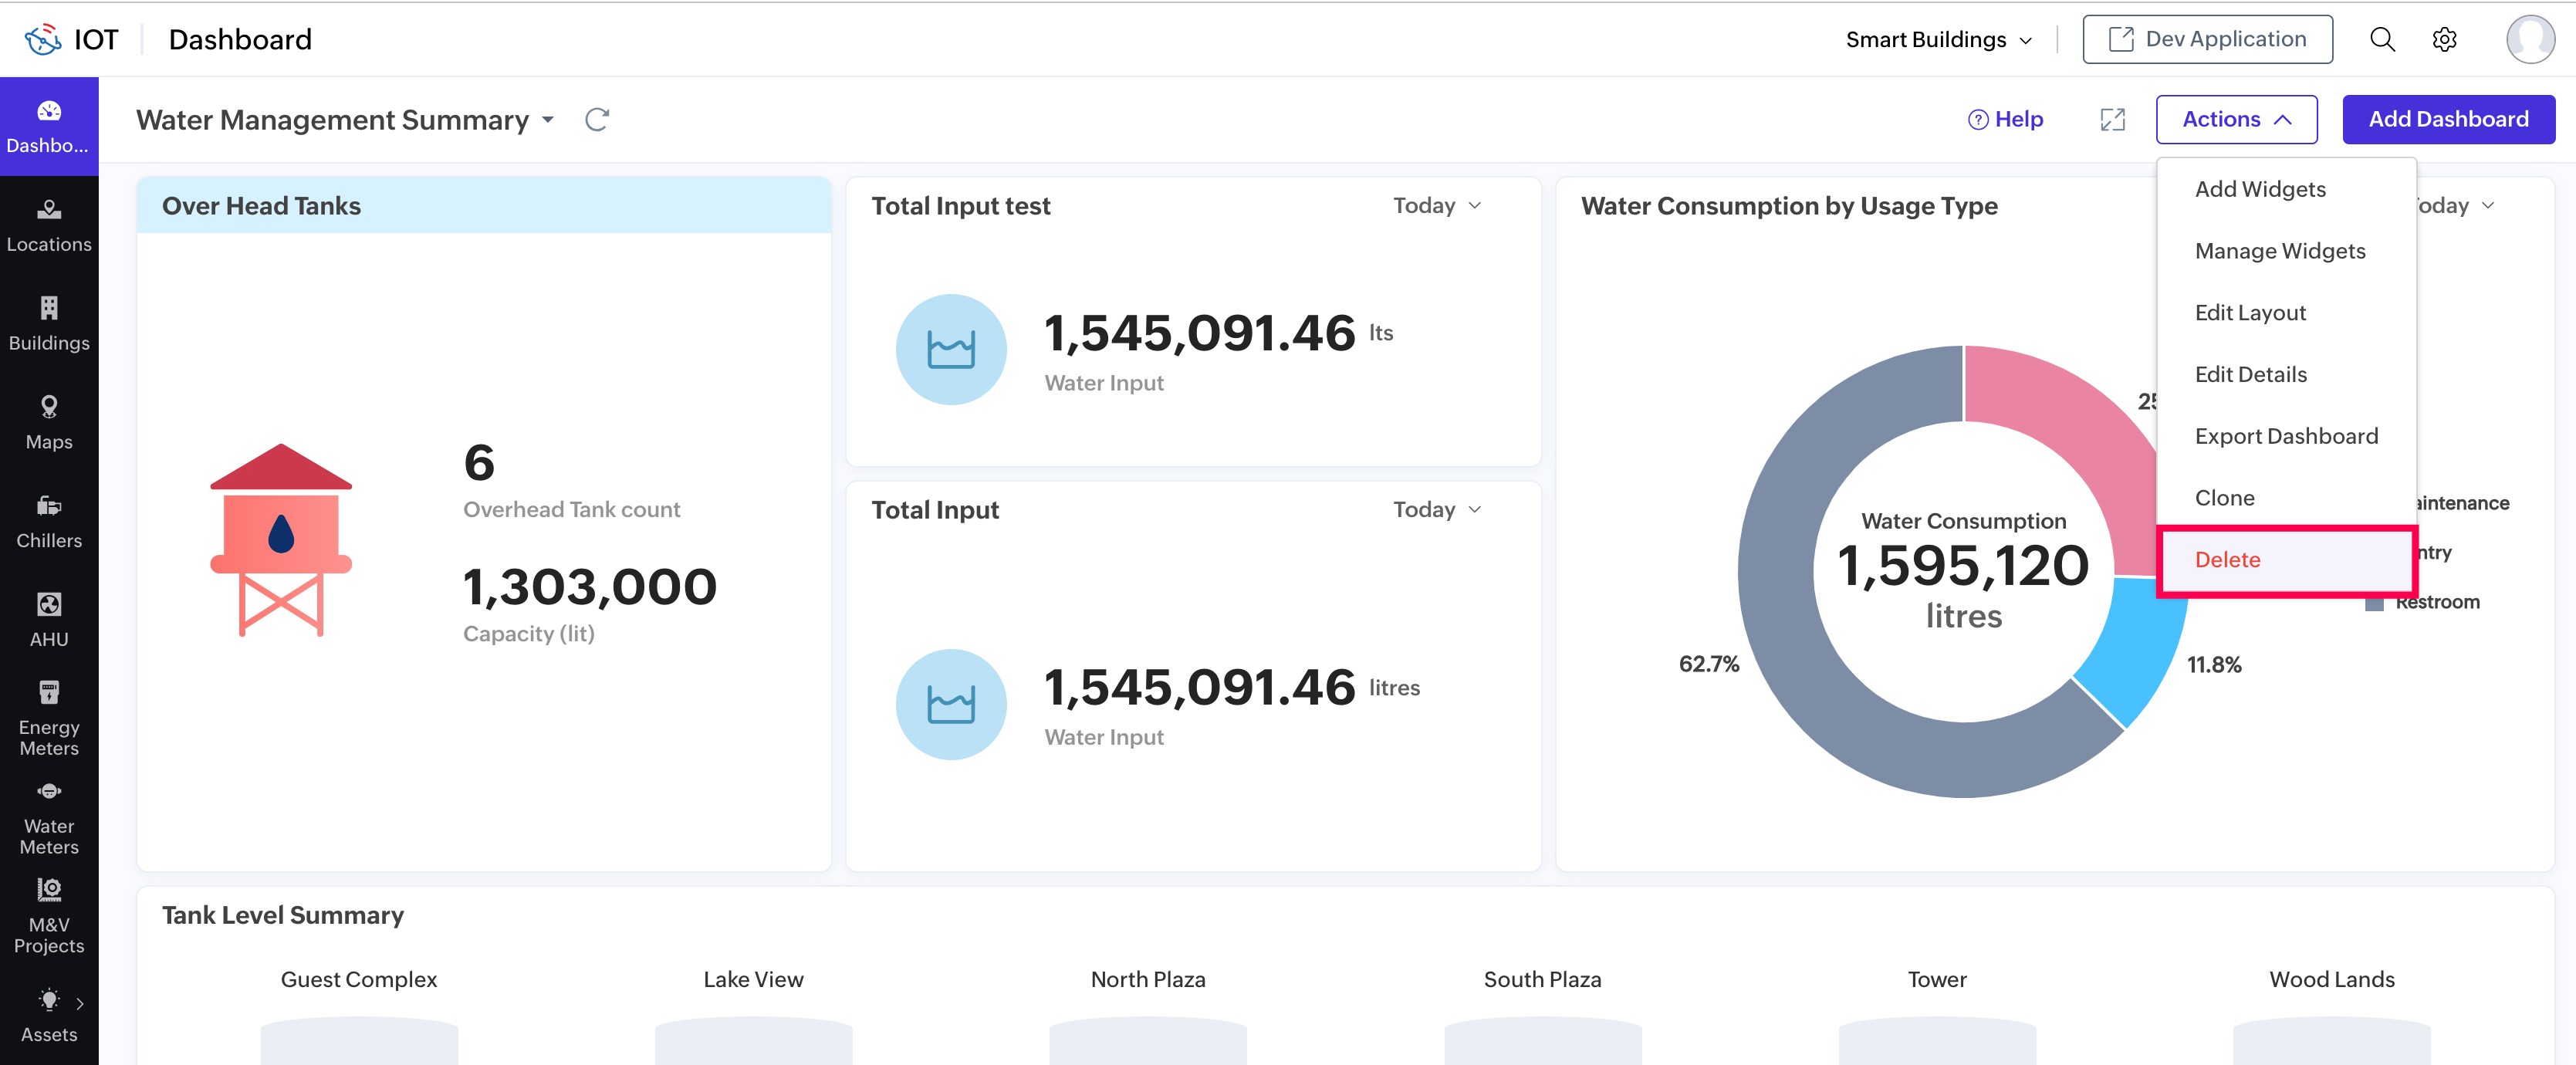Click the Add Dashboard button

click(x=2448, y=120)
